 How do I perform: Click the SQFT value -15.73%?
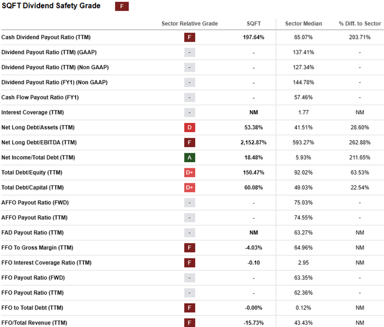[x=253, y=323]
